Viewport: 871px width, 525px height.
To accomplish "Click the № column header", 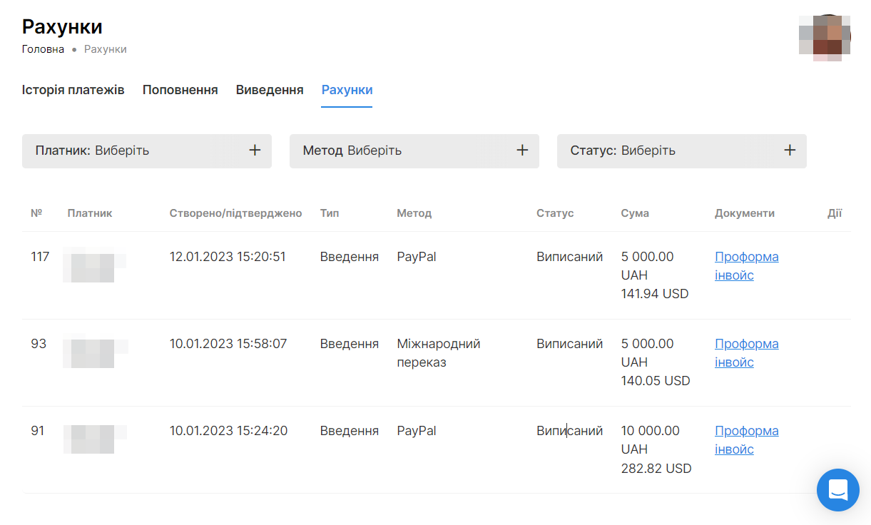I will coord(36,213).
